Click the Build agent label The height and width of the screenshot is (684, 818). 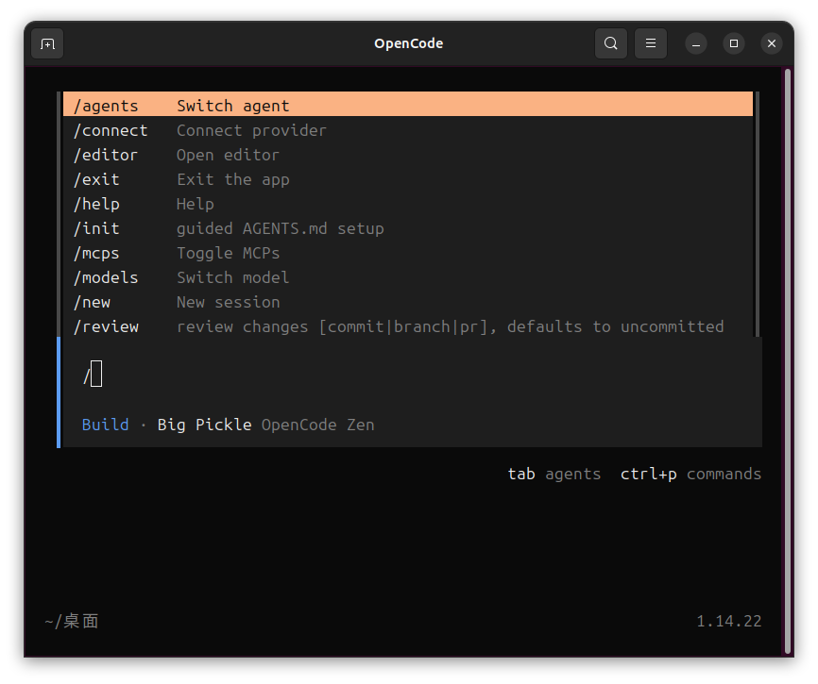pos(105,425)
